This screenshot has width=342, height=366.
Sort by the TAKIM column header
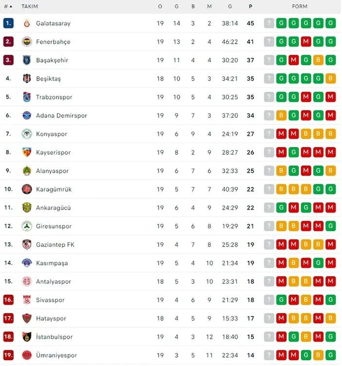[x=30, y=6]
